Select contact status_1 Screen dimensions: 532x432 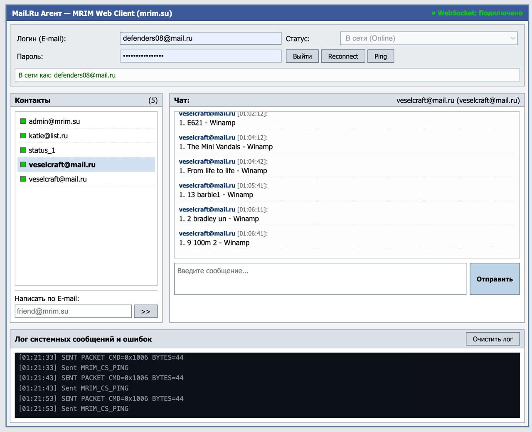[86, 150]
